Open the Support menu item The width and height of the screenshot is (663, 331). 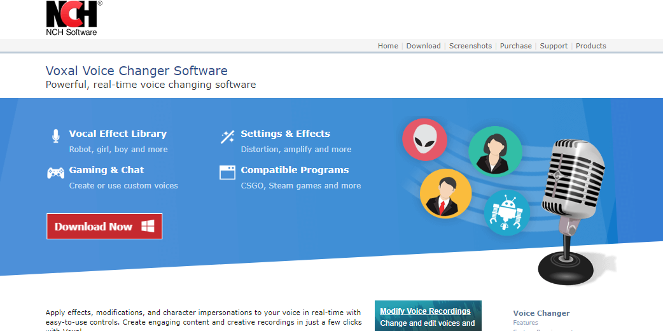pos(554,46)
